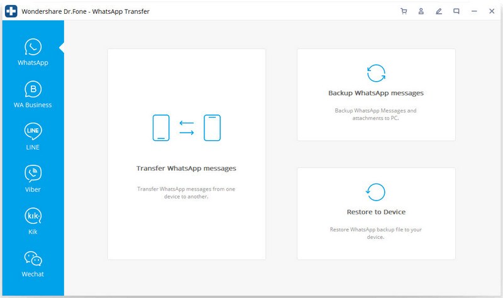This screenshot has width=503, height=298.
Task: Open the Wechat sidebar item
Action: [33, 264]
